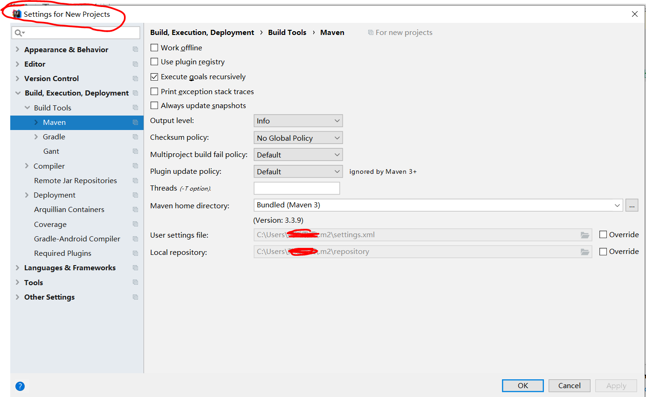Image resolution: width=646 pixels, height=397 pixels.
Task: Uncheck Execute goals recursively
Action: pyautogui.click(x=154, y=77)
